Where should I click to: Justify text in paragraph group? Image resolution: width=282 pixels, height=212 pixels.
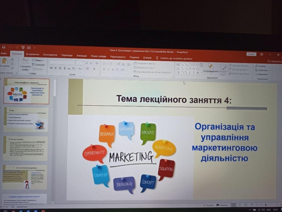(117, 70)
